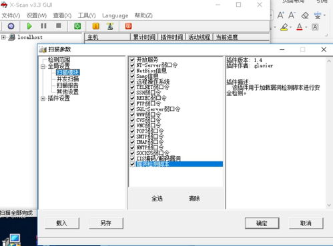The height and width of the screenshot is (246, 333).
Task: Click the red exit toolbar icon
Action: point(128,26)
